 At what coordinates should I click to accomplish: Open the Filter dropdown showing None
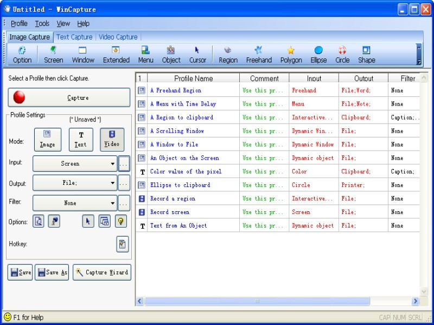[75, 203]
